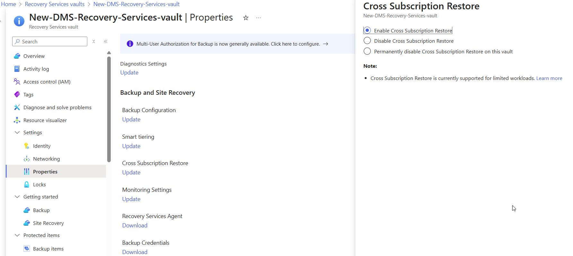Select Permanently disable Cross Subscription Restore option
The width and height of the screenshot is (573, 256).
[367, 51]
